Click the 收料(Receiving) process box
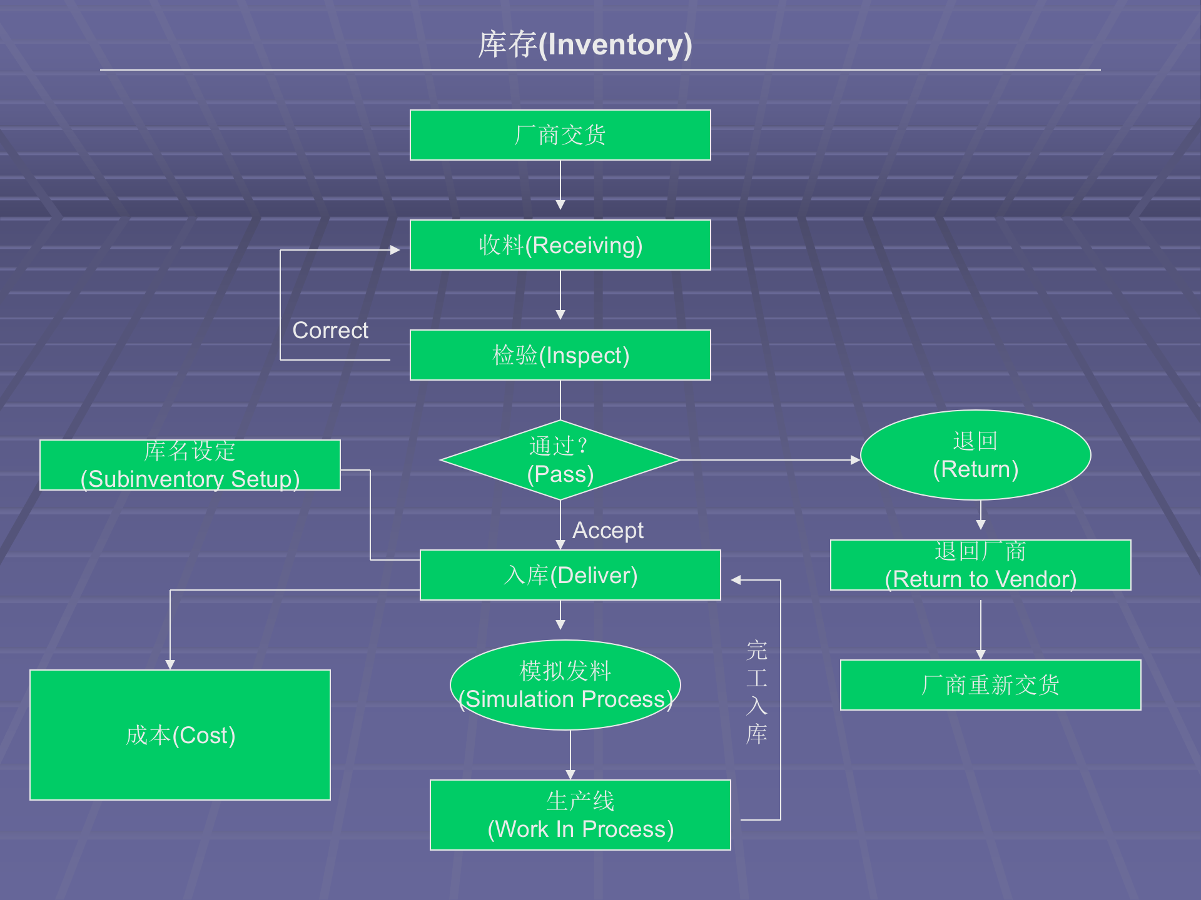 coord(560,245)
